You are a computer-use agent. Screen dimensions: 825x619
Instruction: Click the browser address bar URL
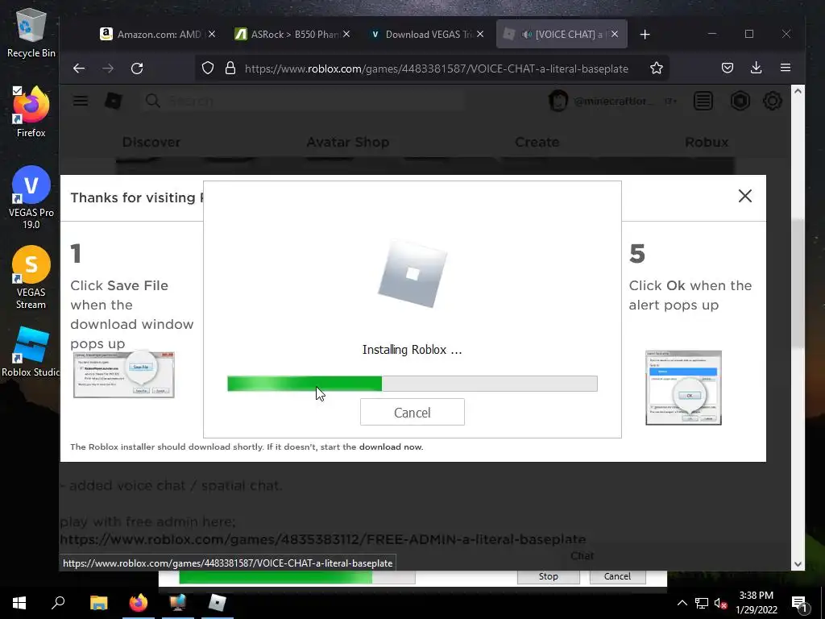click(x=436, y=69)
